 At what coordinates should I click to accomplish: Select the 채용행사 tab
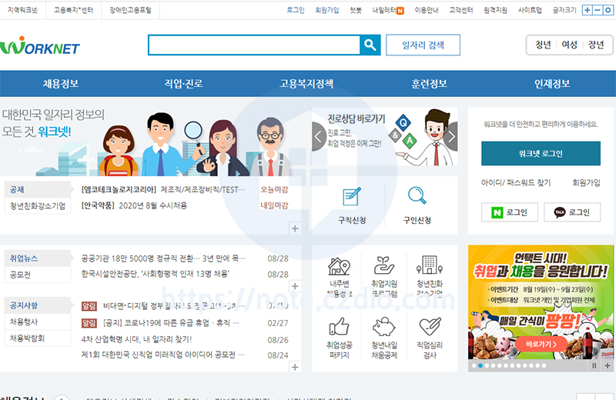point(38,322)
